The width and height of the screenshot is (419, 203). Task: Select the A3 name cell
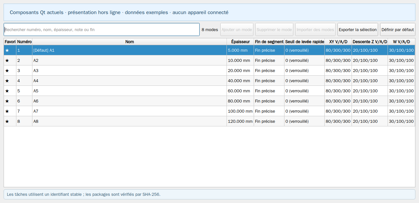(130, 71)
